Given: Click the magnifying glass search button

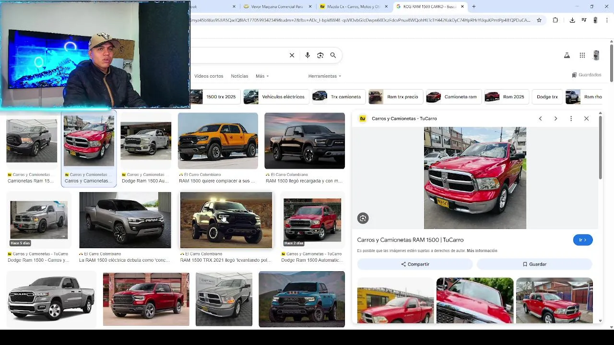Looking at the screenshot, I should 333,55.
